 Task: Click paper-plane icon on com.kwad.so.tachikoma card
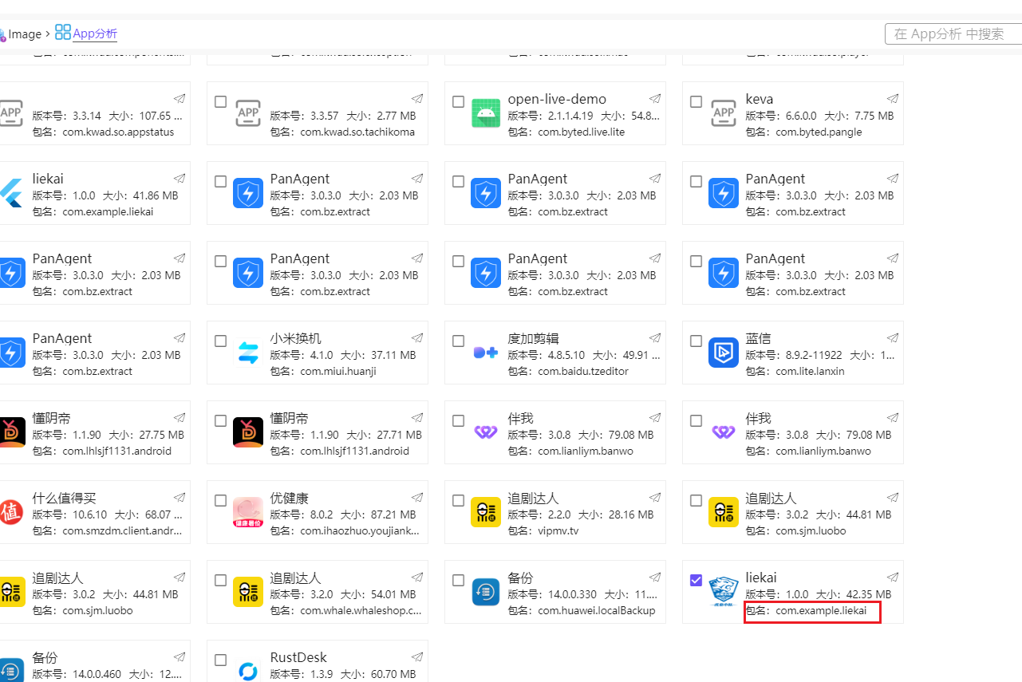click(x=417, y=98)
